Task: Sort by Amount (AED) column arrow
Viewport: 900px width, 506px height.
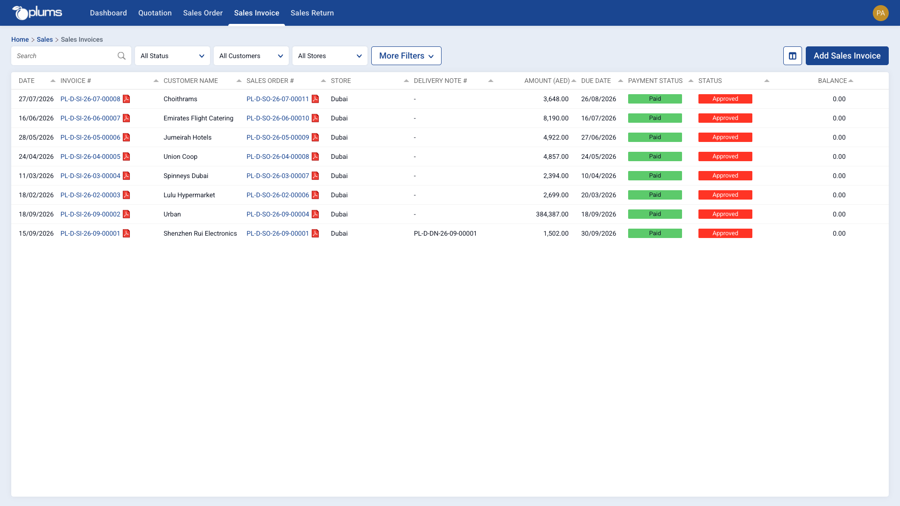Action: tap(574, 81)
